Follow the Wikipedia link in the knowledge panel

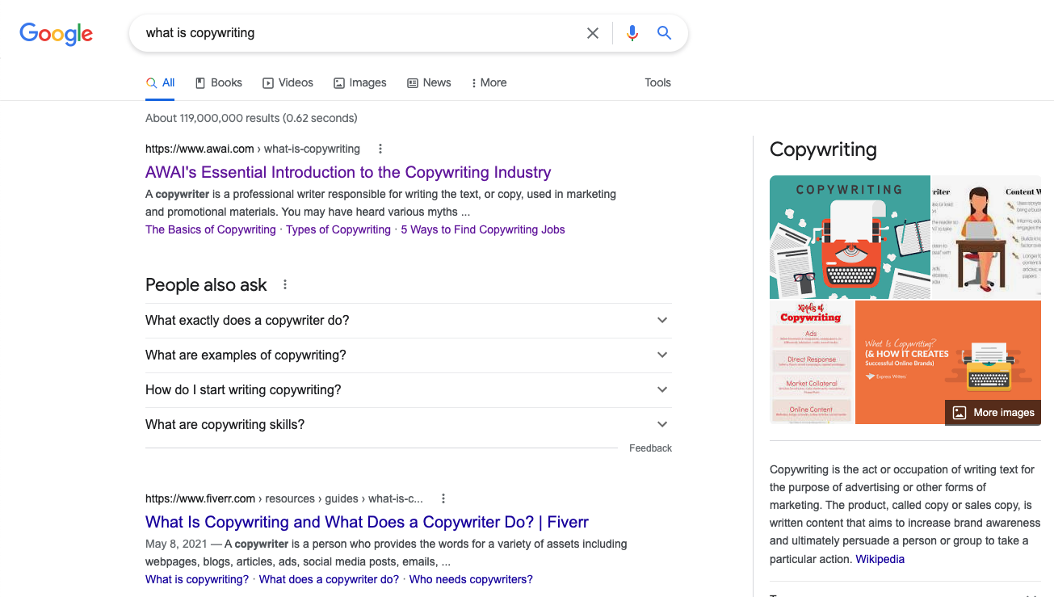[x=880, y=558]
